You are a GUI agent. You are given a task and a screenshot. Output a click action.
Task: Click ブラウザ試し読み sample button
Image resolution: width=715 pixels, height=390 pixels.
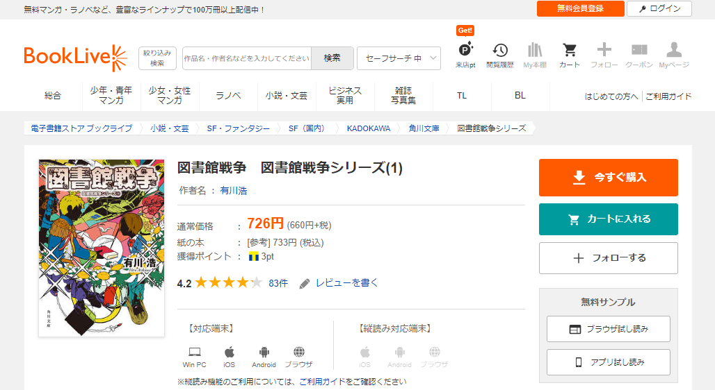point(609,328)
